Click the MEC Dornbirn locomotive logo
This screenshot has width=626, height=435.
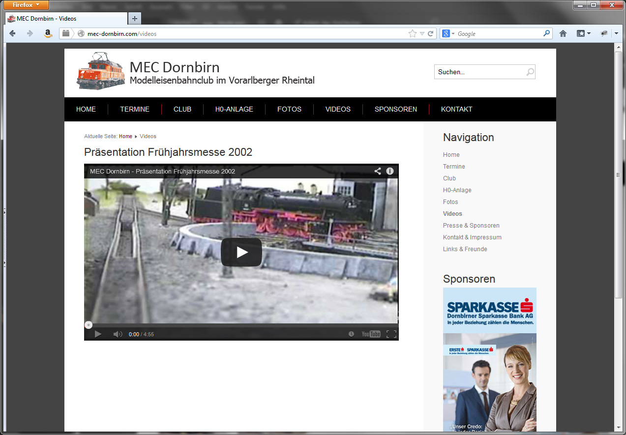point(101,71)
